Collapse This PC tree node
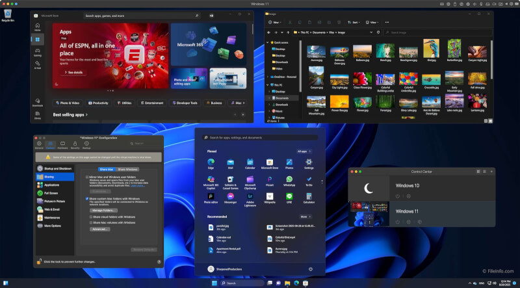 268,85
